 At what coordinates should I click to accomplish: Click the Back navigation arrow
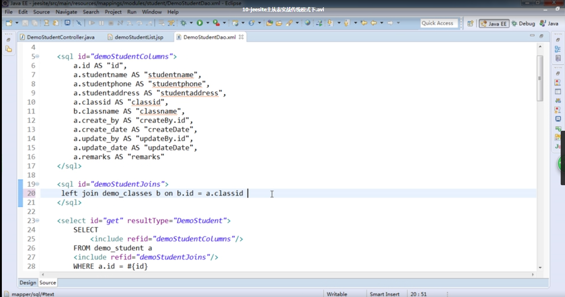pos(374,23)
